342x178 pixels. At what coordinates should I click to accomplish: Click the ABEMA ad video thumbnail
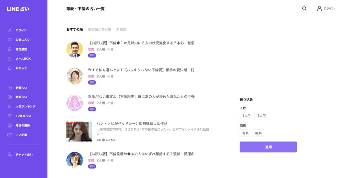tap(79, 132)
